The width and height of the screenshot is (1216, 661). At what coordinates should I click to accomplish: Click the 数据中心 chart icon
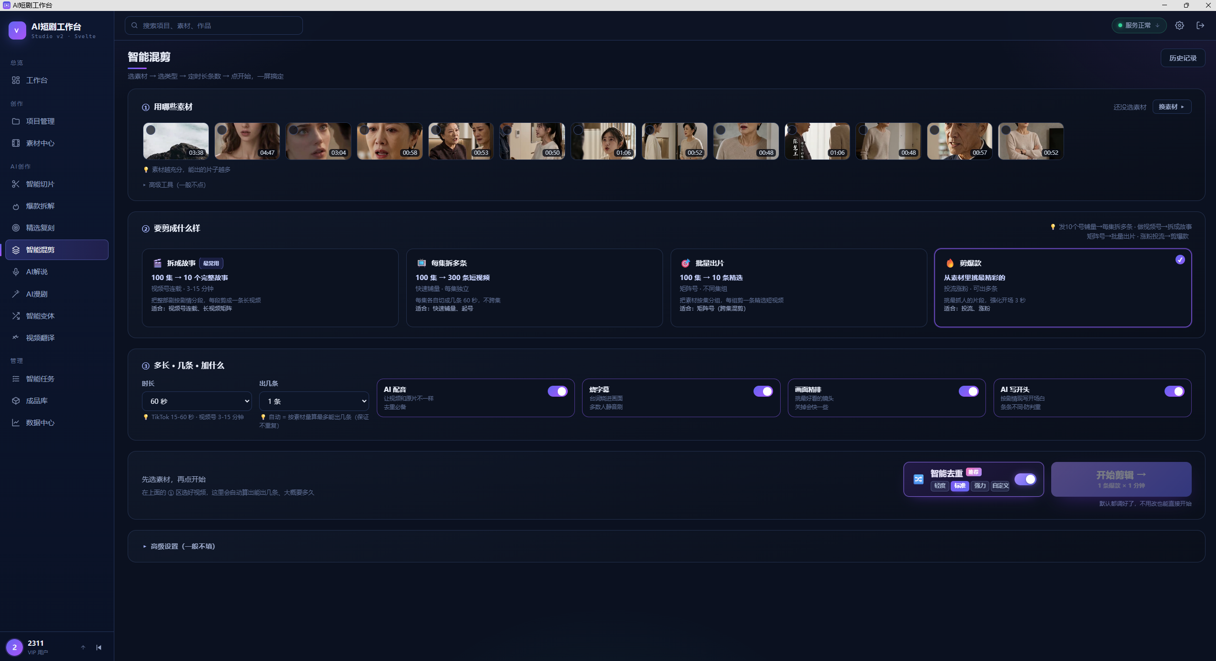pyautogui.click(x=16, y=423)
